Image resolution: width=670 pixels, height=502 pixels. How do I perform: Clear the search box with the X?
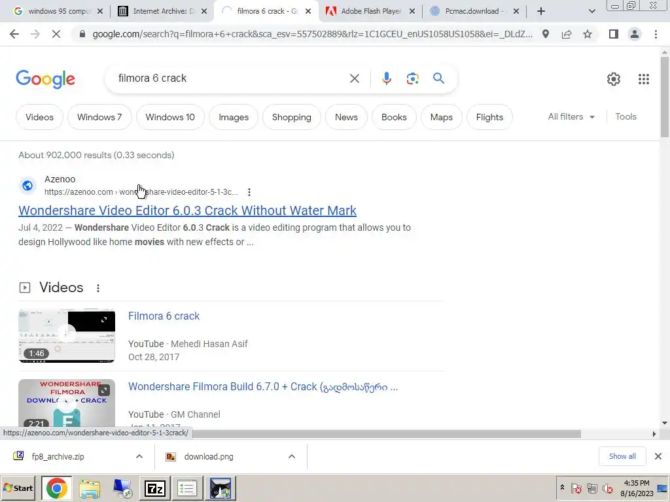[354, 78]
